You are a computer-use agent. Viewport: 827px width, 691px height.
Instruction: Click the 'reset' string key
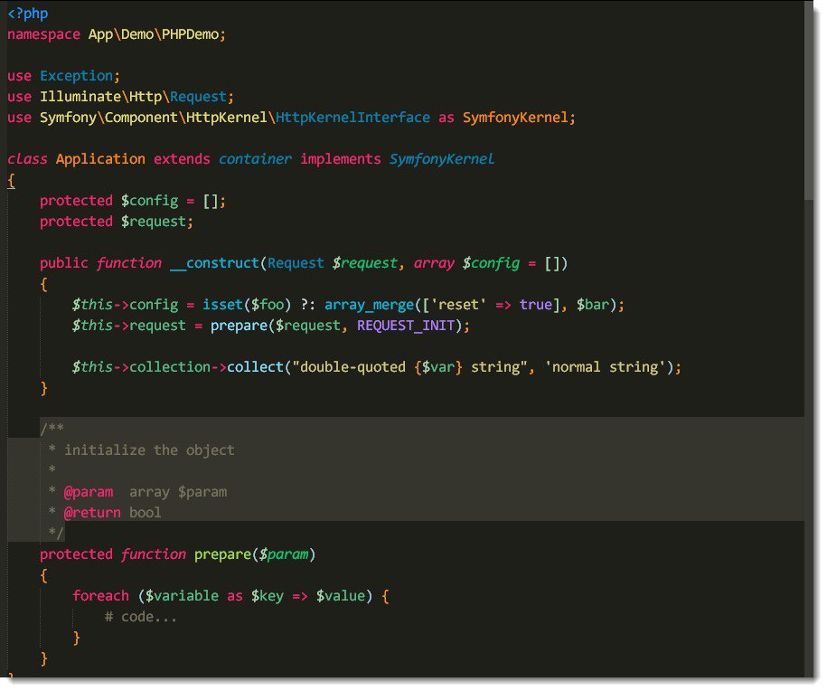(458, 305)
